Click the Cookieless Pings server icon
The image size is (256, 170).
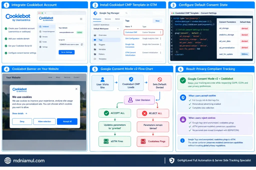(x=143, y=141)
